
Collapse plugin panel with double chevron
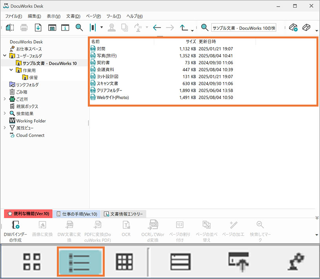pos(317,217)
